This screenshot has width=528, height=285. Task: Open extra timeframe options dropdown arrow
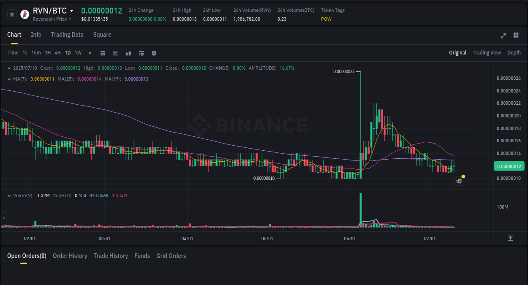point(89,53)
